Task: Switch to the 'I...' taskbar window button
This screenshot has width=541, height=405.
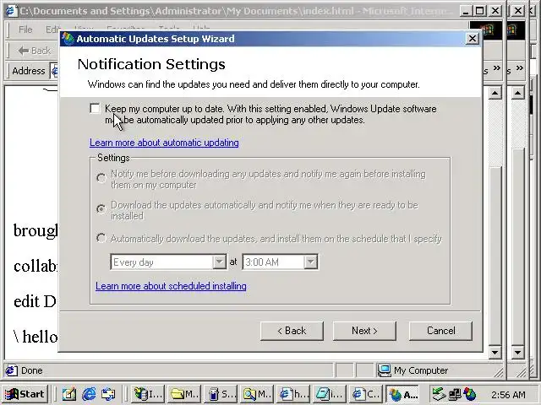Action: pyautogui.click(x=149, y=394)
